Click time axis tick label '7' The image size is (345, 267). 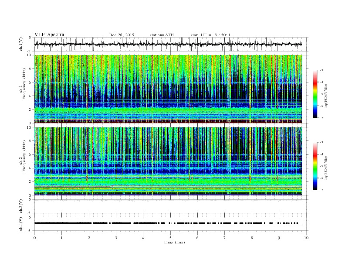(x=225, y=238)
